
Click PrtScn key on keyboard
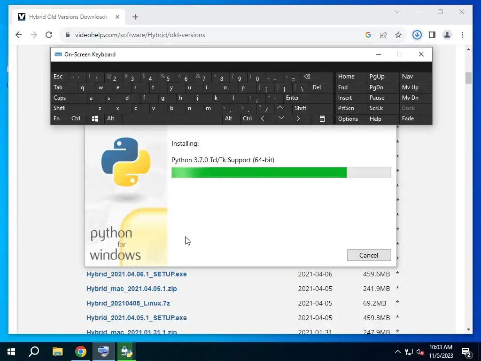point(351,108)
